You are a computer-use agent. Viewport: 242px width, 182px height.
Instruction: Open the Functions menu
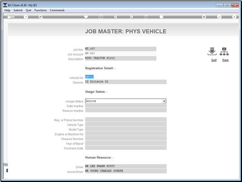pos(40,10)
